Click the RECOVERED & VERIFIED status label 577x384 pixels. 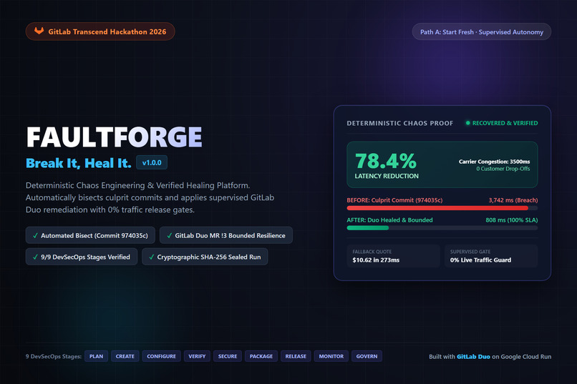[x=505, y=123]
